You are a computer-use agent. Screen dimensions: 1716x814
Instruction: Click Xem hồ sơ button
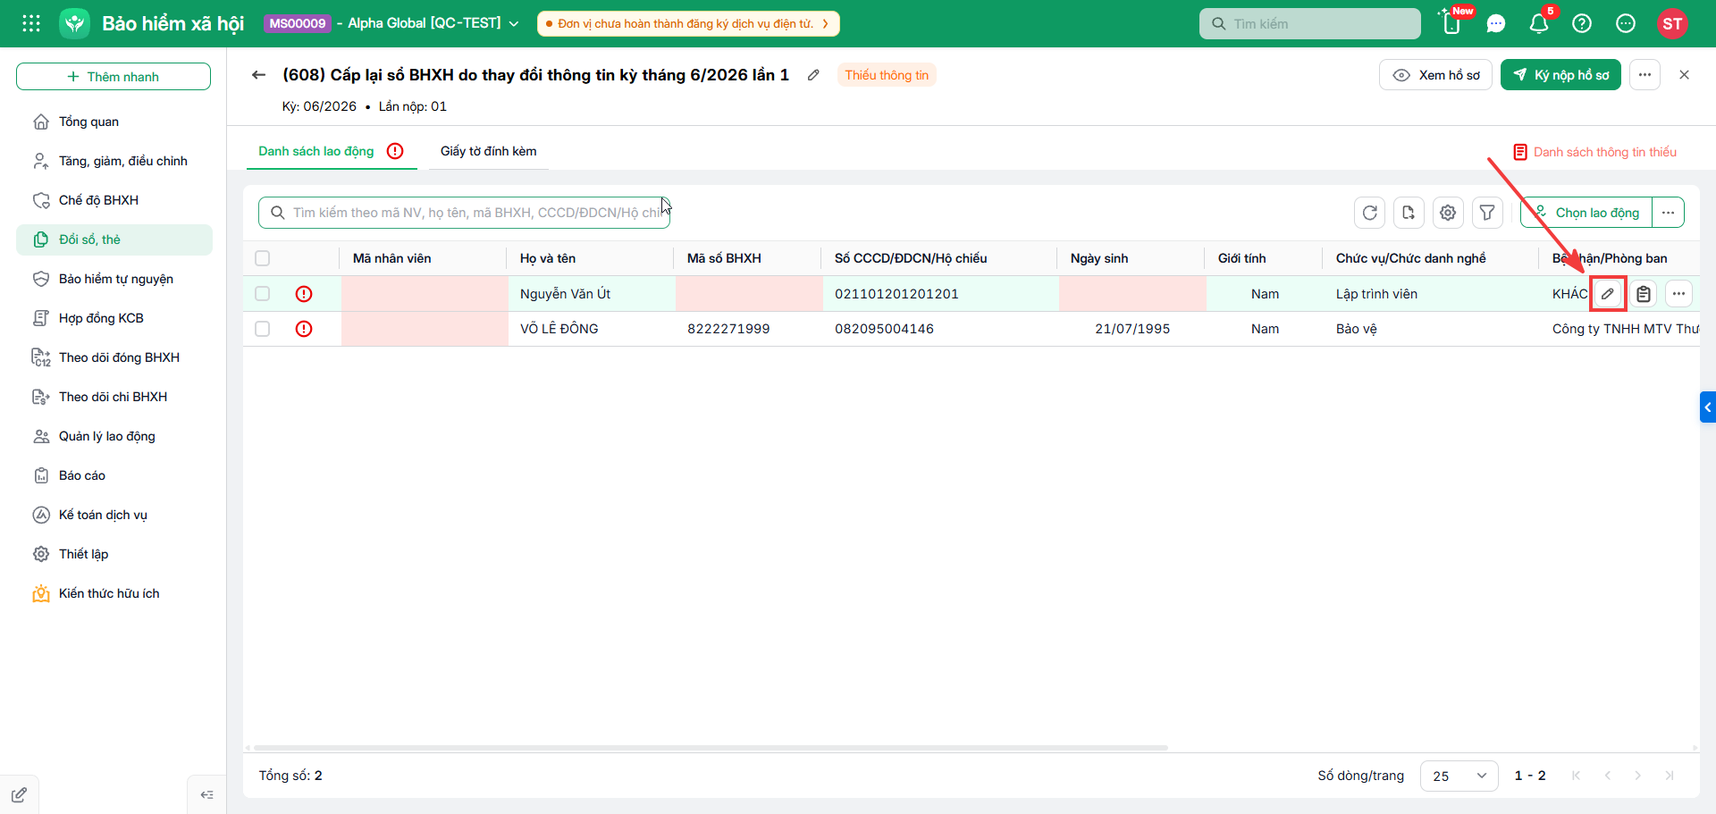pos(1435,75)
